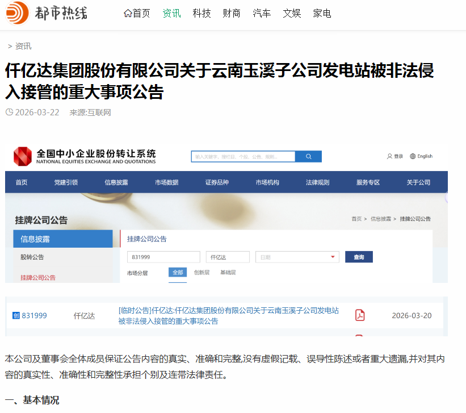Select the 创新层 tier filter
This screenshot has width=466, height=413.
[x=202, y=272]
